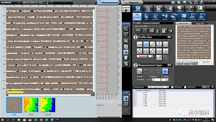Click the 100% zoom button
Viewport: 216px width, 122px height.
coord(194,62)
